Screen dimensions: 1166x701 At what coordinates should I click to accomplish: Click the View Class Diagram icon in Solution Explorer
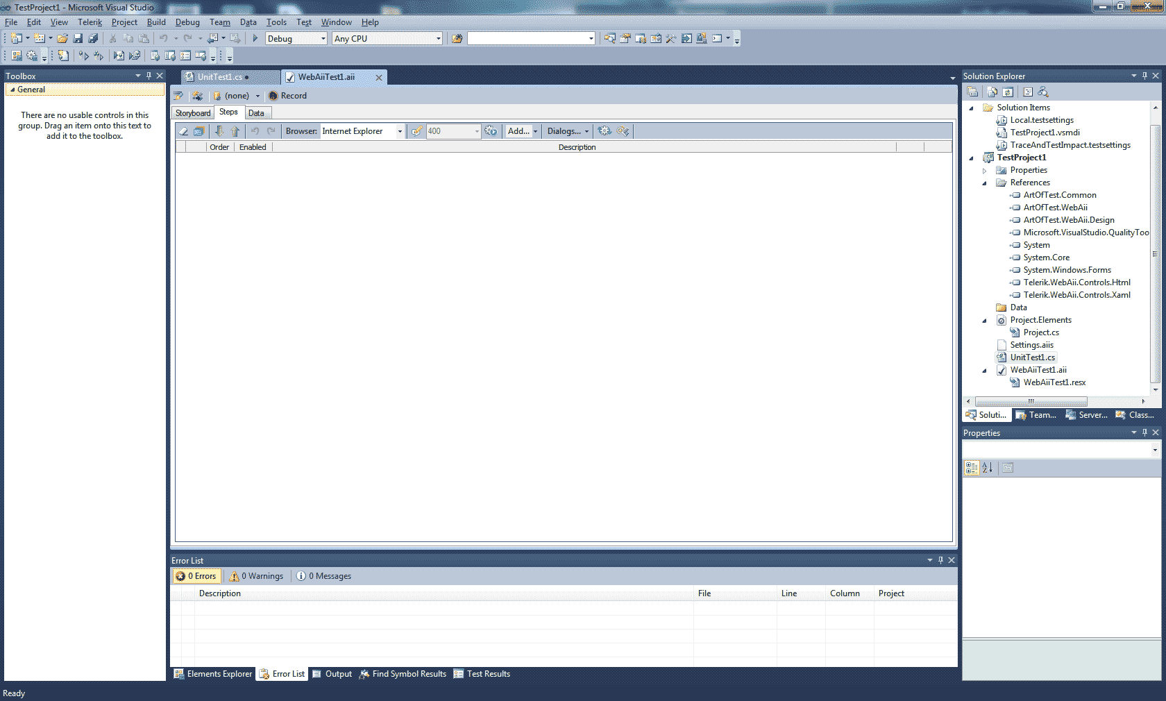[1043, 92]
